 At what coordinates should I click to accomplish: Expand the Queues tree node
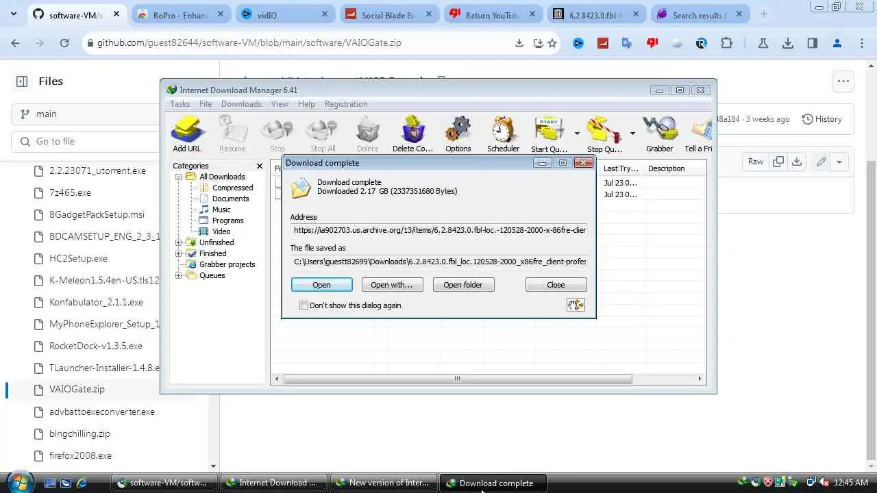click(179, 275)
